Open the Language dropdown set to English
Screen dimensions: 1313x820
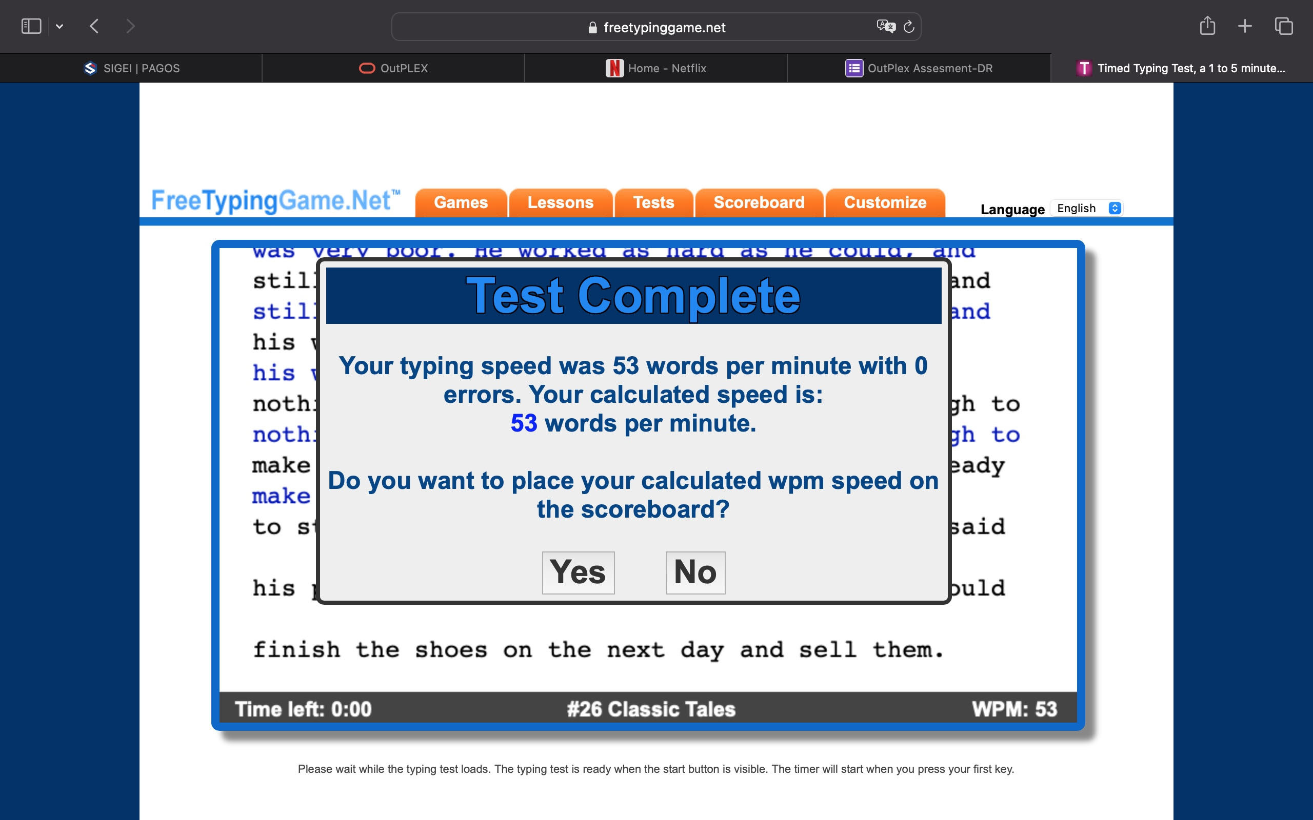[x=1087, y=208]
